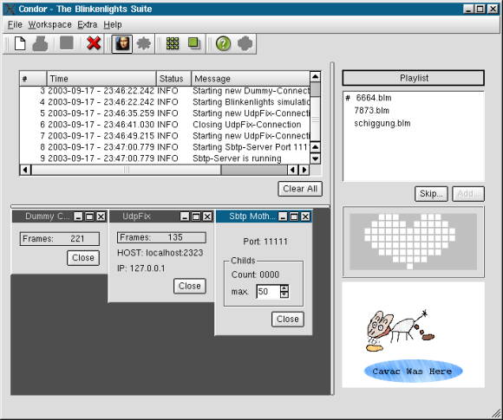Click log horizontal scrollbar far-right arrow

click(304, 170)
